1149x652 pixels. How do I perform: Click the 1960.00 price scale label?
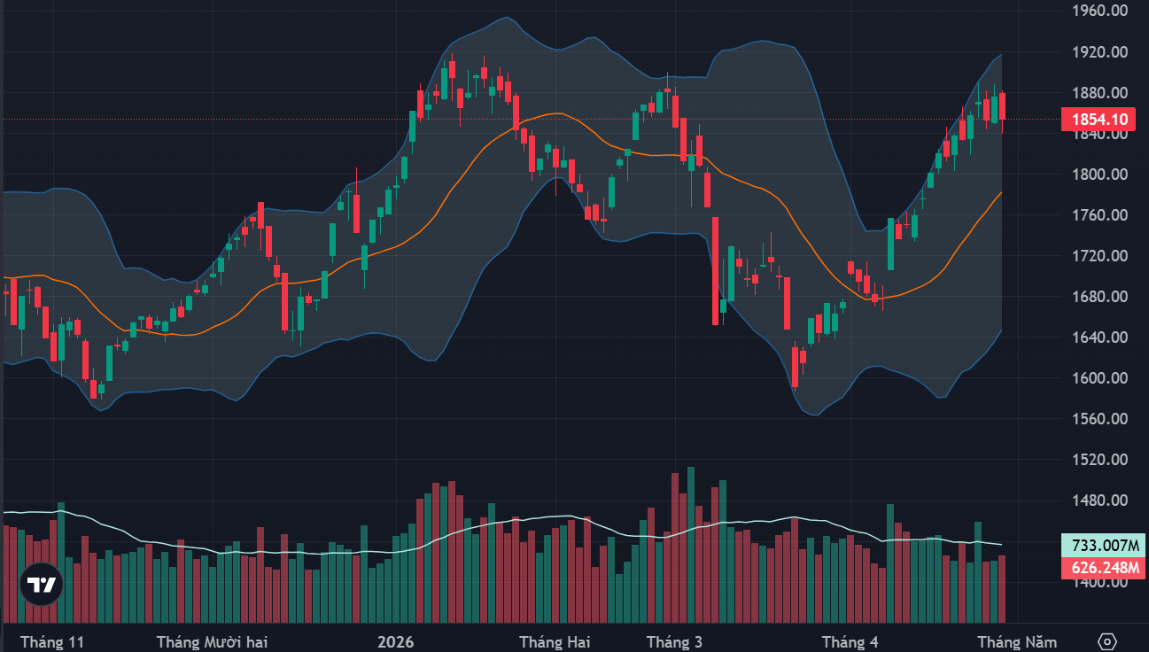1099,12
